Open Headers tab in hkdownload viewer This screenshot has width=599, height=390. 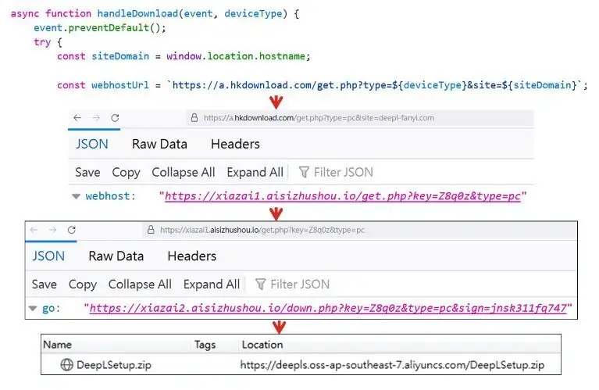[235, 144]
